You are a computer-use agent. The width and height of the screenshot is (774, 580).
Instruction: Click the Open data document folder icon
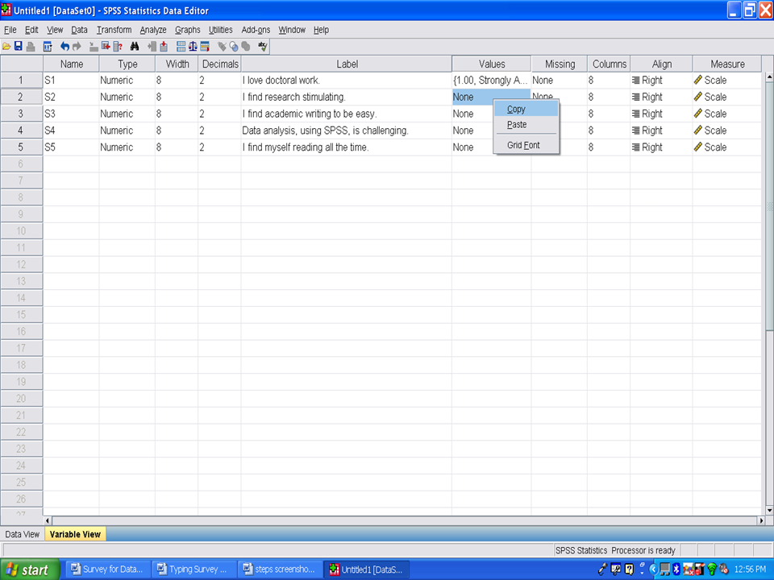pyautogui.click(x=6, y=47)
